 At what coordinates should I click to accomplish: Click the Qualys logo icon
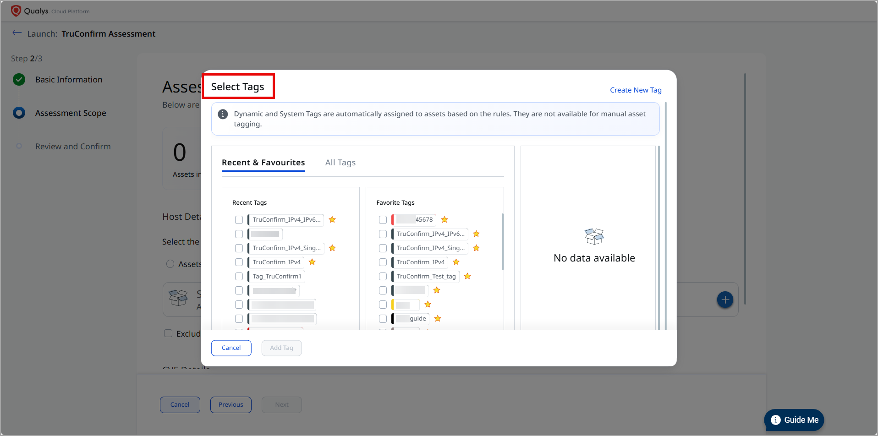[16, 11]
